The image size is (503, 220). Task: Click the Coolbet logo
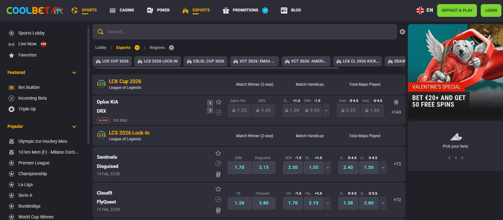[x=35, y=10]
